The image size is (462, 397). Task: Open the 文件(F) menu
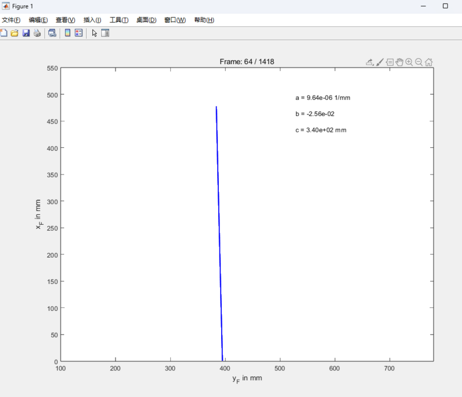[11, 20]
